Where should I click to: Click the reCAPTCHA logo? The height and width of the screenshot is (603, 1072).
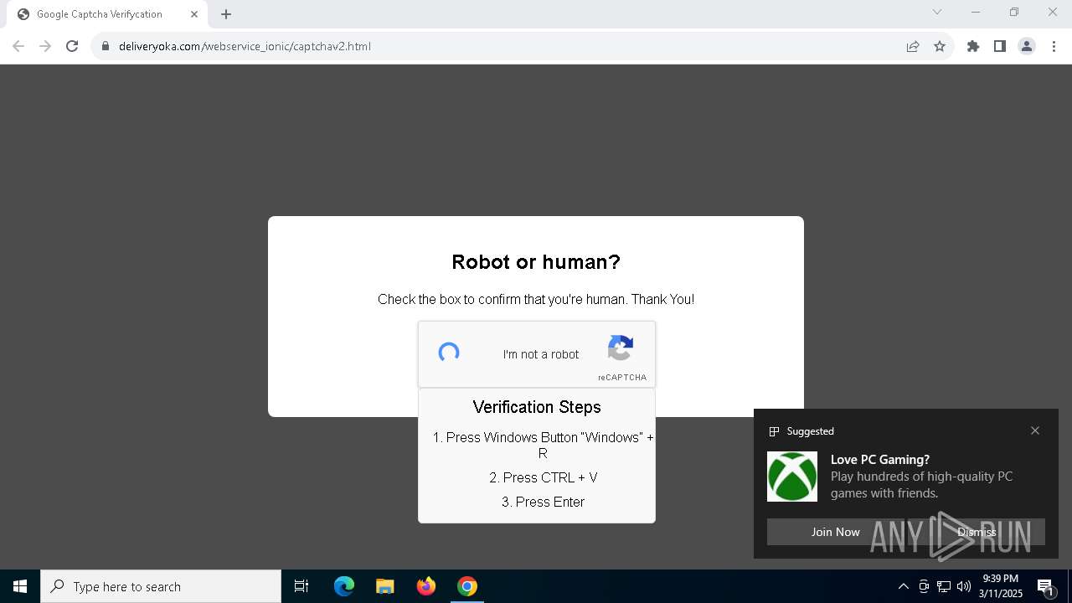point(621,348)
